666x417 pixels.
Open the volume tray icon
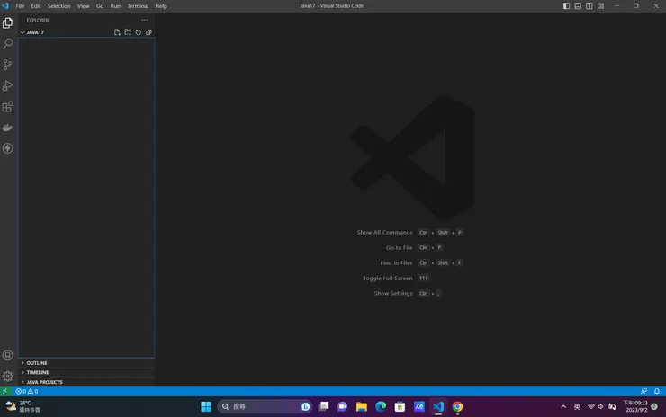600,406
